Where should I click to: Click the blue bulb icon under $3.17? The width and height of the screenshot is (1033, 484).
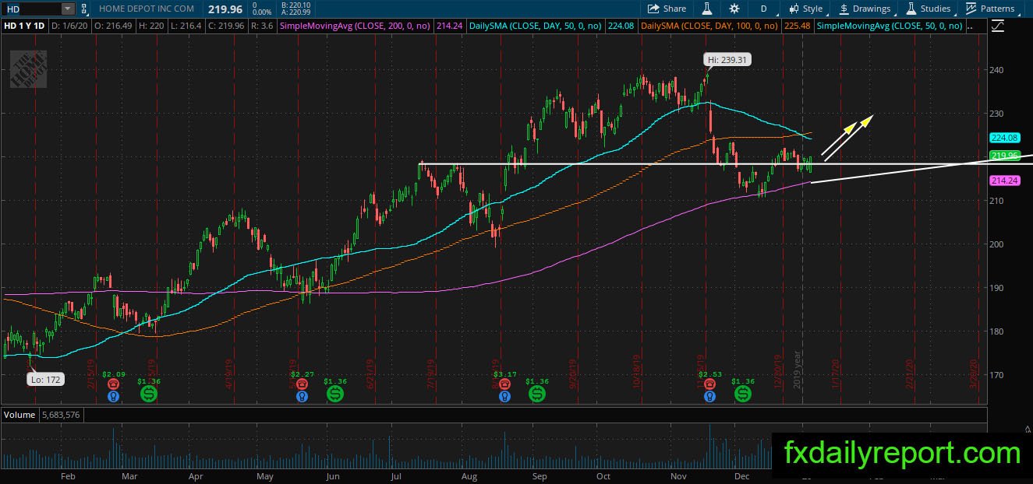[x=504, y=395]
